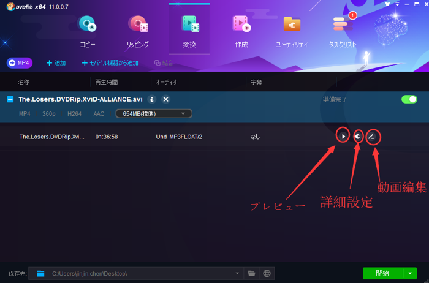Click the AAC audio codec label

[x=99, y=114]
